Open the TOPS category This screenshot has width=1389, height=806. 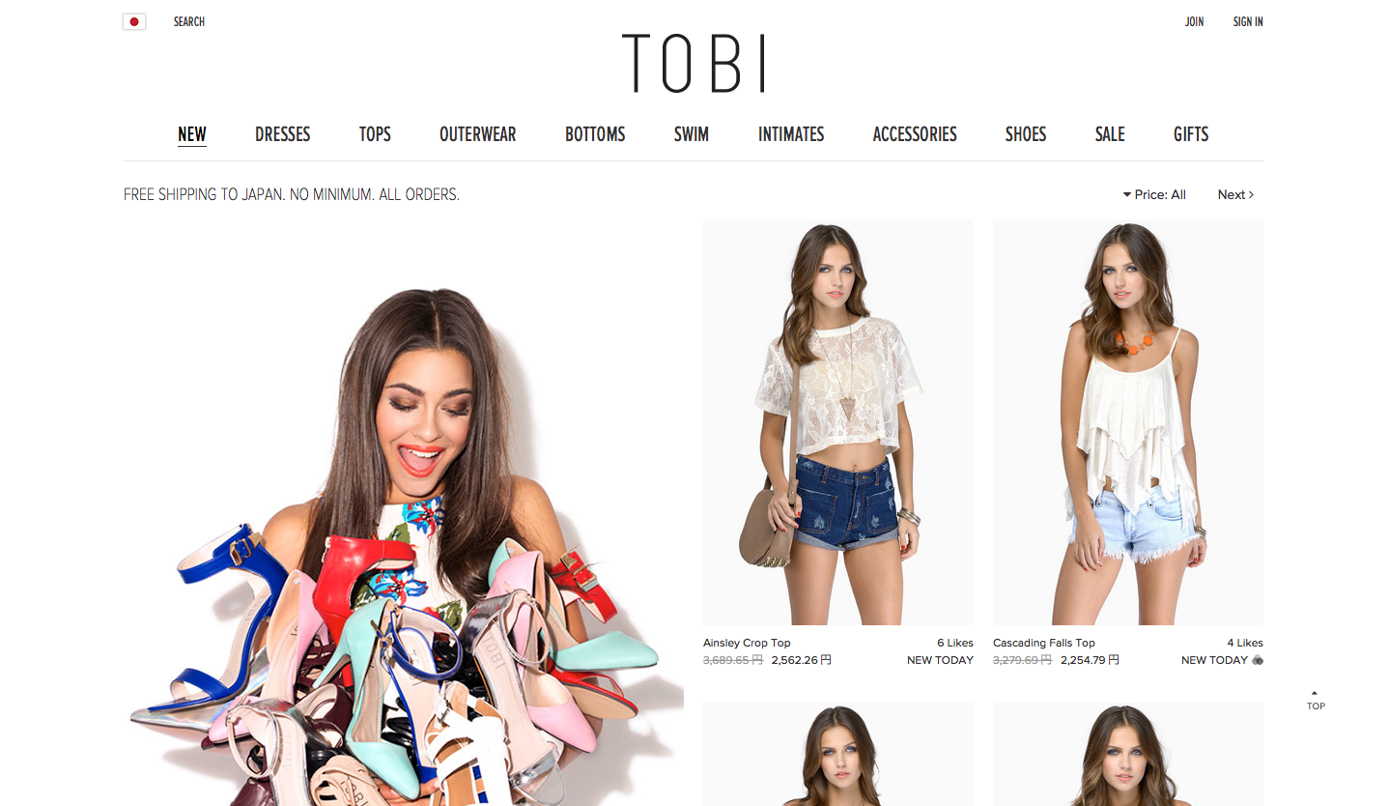tap(375, 134)
